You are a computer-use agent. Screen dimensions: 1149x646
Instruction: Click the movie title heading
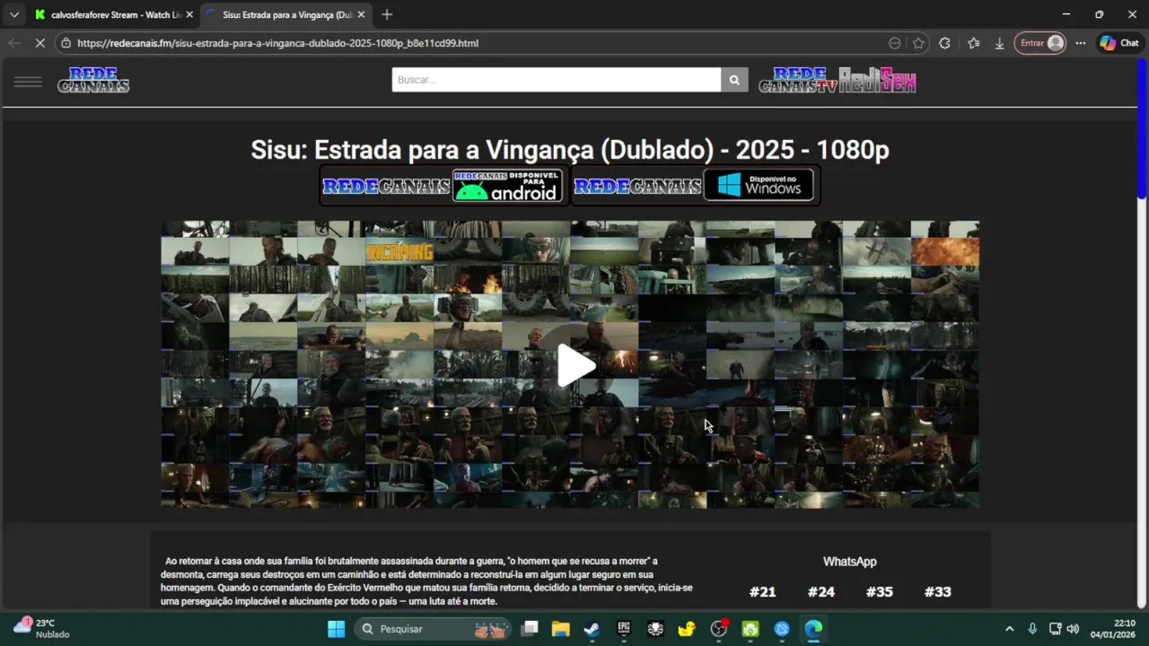[x=570, y=150]
